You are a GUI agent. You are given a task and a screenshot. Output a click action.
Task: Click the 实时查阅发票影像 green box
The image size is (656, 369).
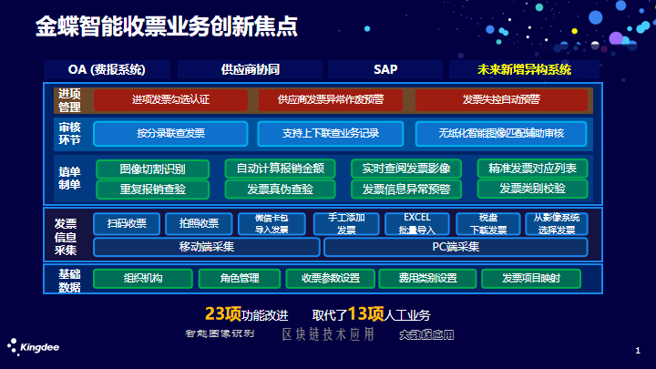pyautogui.click(x=406, y=169)
